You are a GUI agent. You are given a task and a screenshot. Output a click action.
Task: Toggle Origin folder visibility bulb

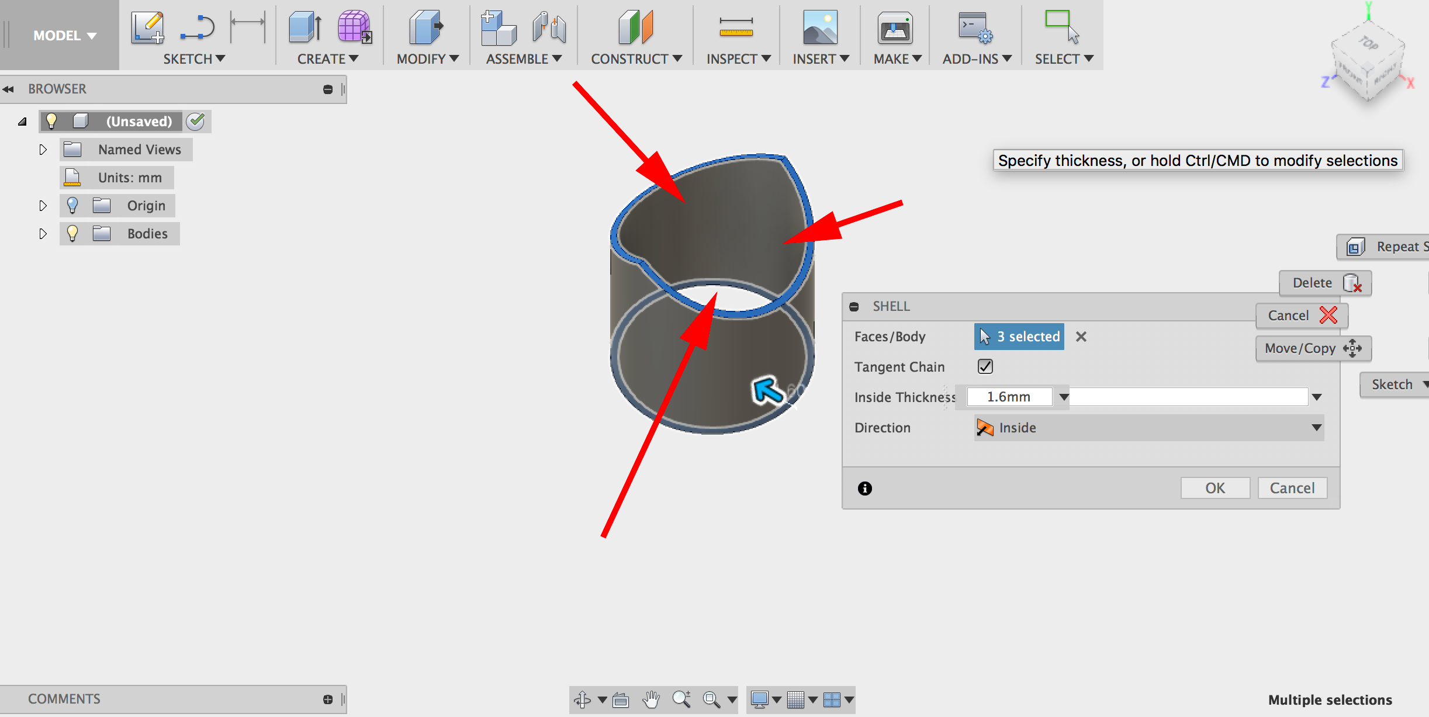pos(72,205)
